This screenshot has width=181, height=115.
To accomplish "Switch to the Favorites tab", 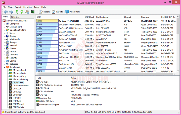I will click(15, 17).
